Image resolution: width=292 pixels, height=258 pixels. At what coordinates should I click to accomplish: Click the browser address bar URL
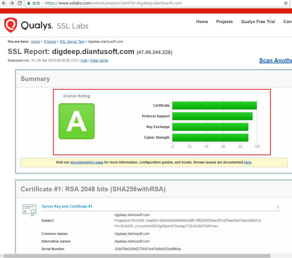(x=113, y=3)
